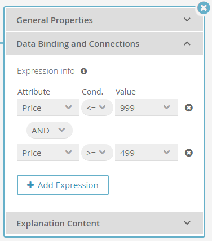
Task: Expand Explanation Content using its chevron arrow
Action: pos(187,223)
